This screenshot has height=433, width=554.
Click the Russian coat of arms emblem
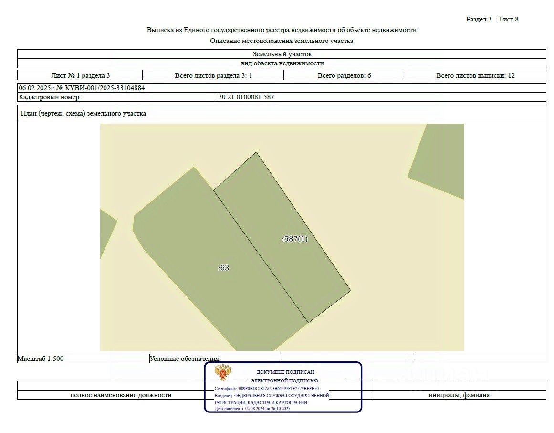pyautogui.click(x=223, y=372)
